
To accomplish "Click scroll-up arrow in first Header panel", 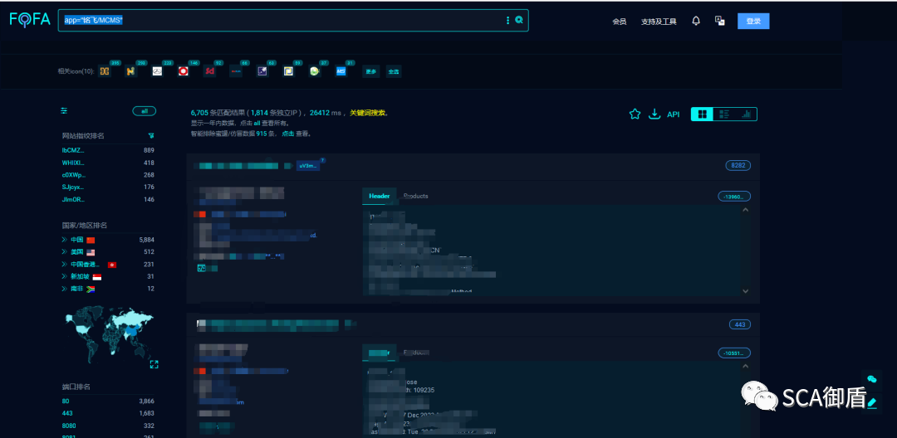I will 745,210.
